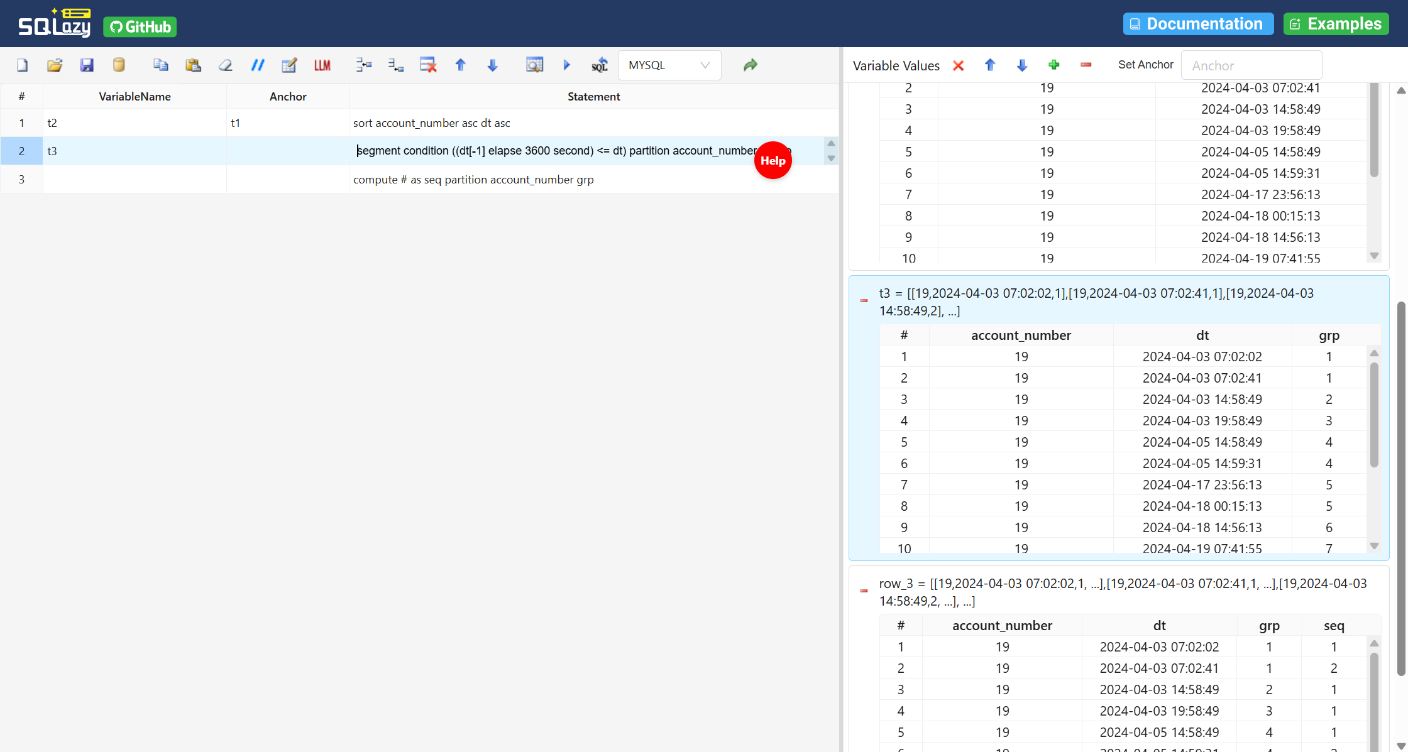Screen dimensions: 1408x752
Task: Generate SQL with the SQL arrow icon
Action: [599, 65]
